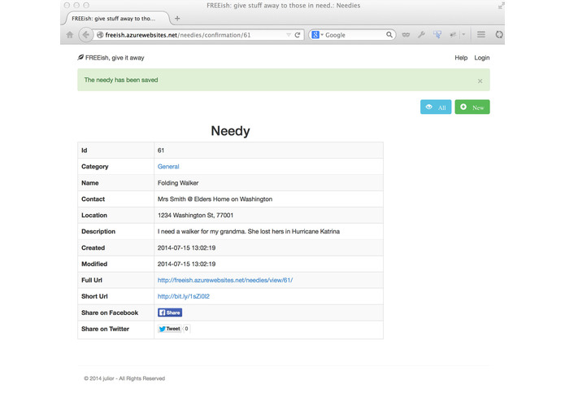Click the arrow toolbar icon before the dropdown
This screenshot has height=402, width=565.
click(453, 35)
